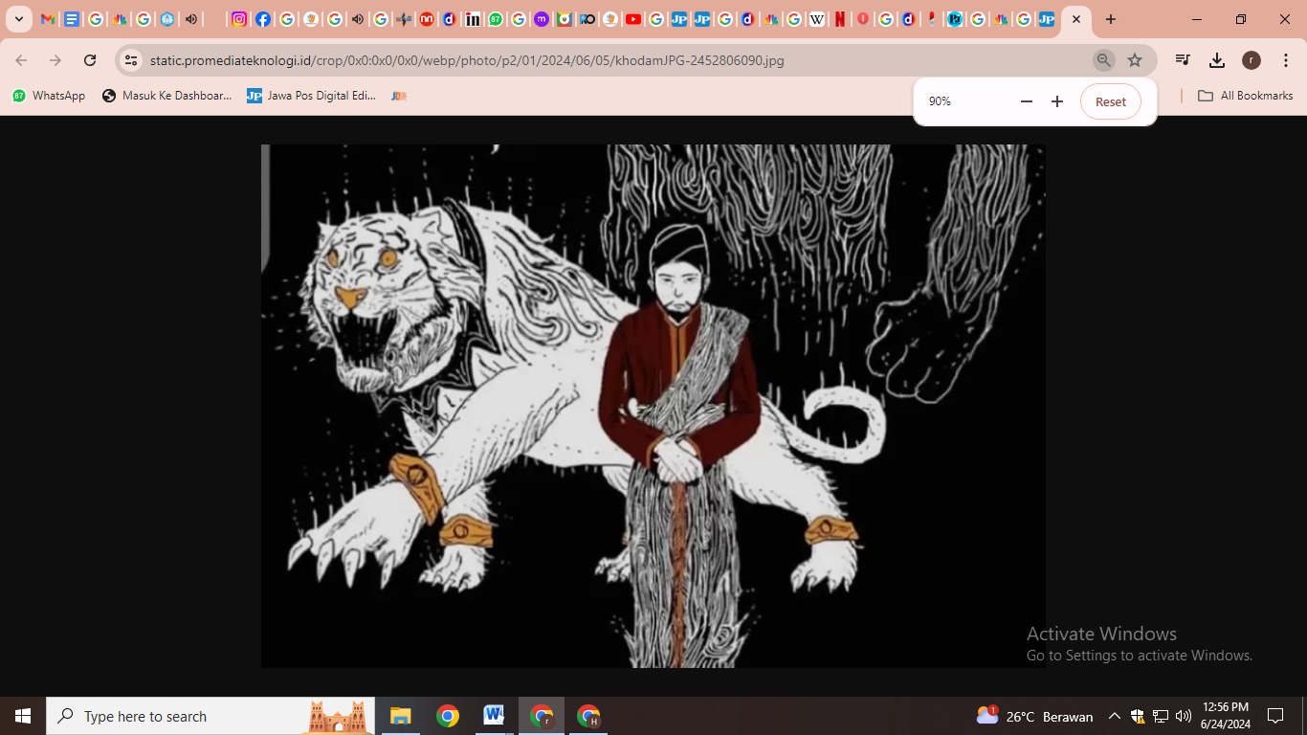Viewport: 1307px width, 735px height.
Task: Open the WhatsApp bookmark
Action: pos(49,96)
